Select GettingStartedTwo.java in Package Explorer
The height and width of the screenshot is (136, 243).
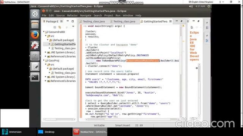point(65,44)
